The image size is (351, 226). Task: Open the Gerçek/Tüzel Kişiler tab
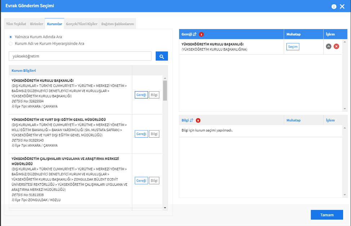click(82, 24)
